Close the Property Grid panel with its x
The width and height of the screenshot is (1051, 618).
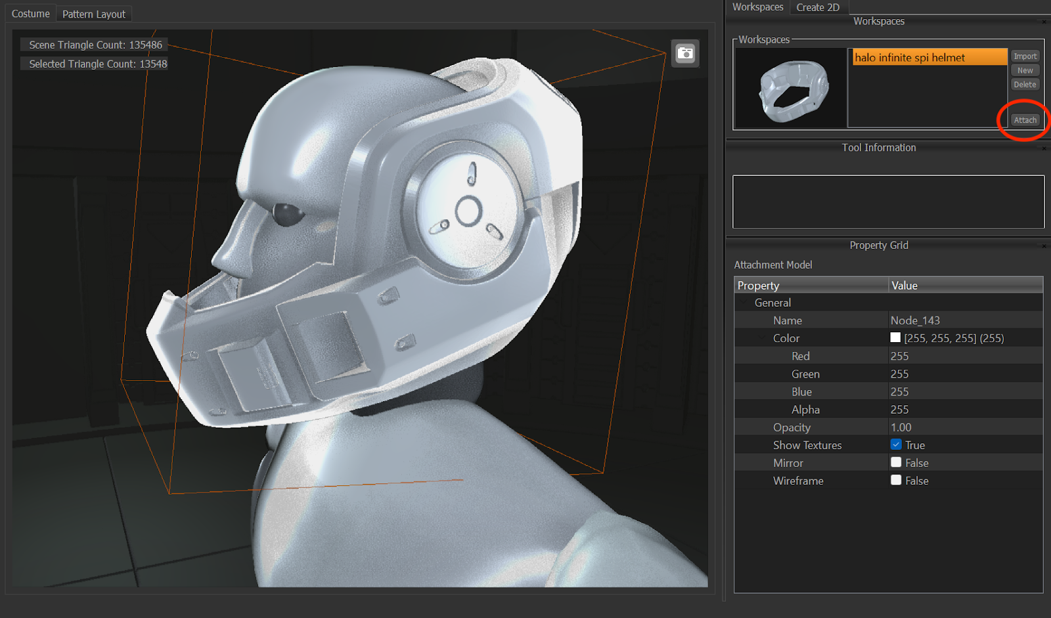(x=1044, y=246)
